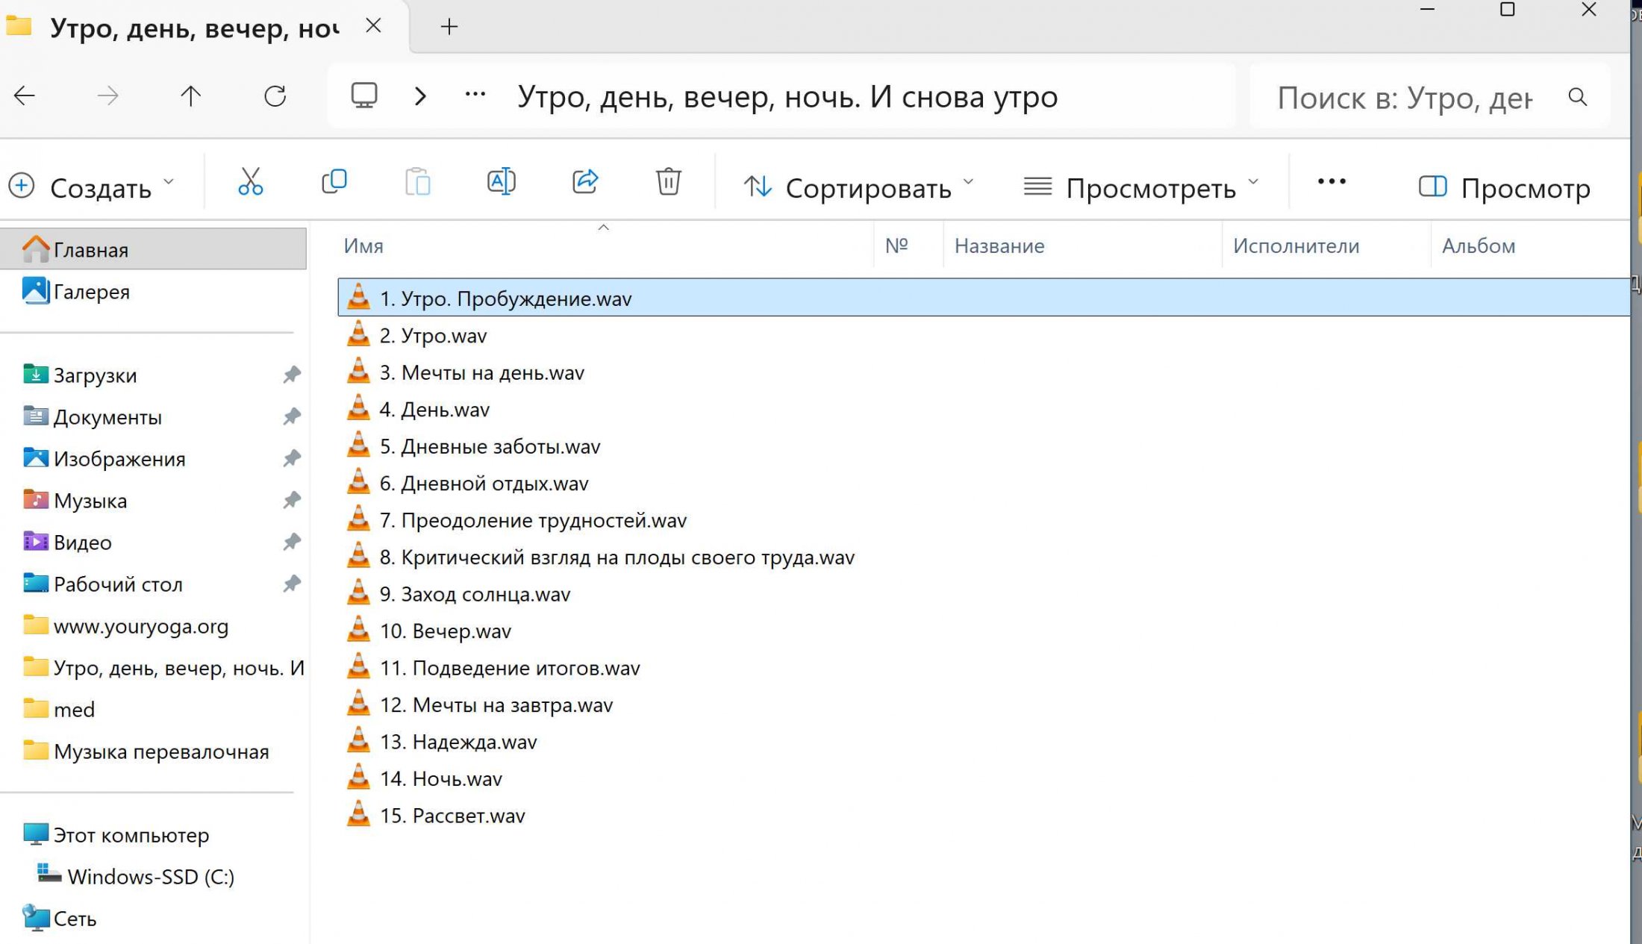The width and height of the screenshot is (1642, 944).
Task: Select the Утро, день, вечер, ночь tab
Action: 194,28
